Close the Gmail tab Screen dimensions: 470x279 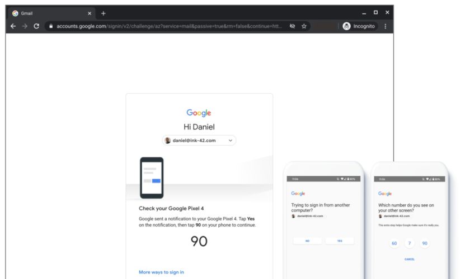pos(90,13)
